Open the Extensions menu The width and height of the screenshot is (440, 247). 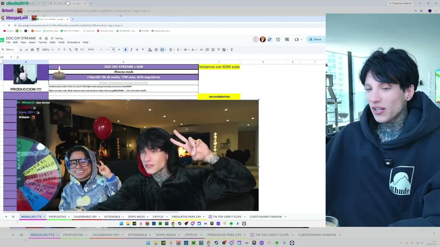click(x=74, y=43)
